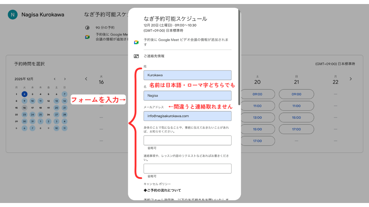Select the 11:00 slot on Sunday 21

296,106
